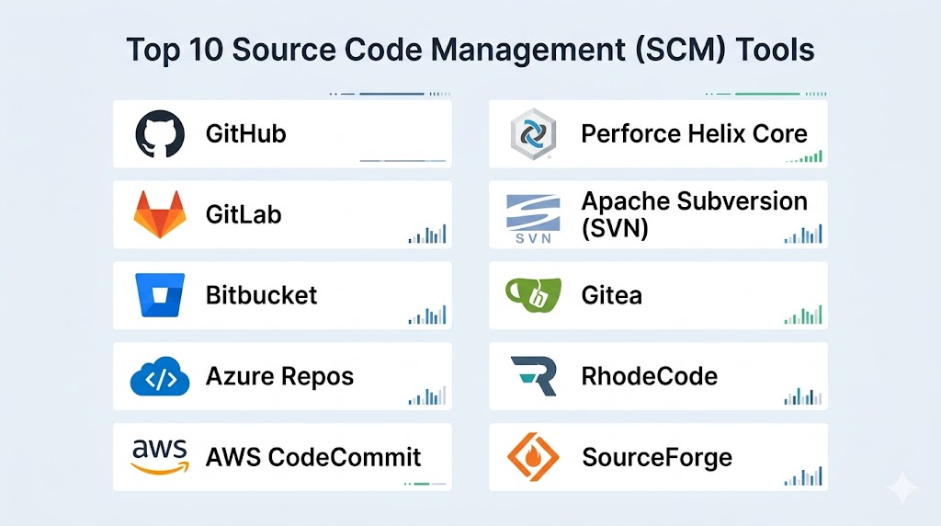This screenshot has height=526, width=941.
Task: Select the SourceForge name text
Action: point(657,457)
